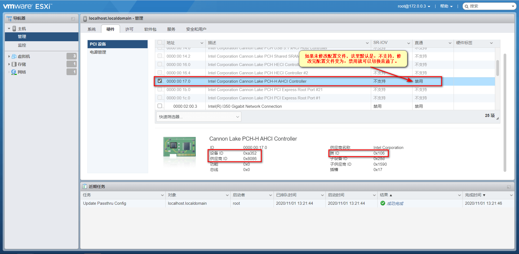Click the main panel vertical scrollbar
This screenshot has height=254, width=519.
(x=505, y=113)
